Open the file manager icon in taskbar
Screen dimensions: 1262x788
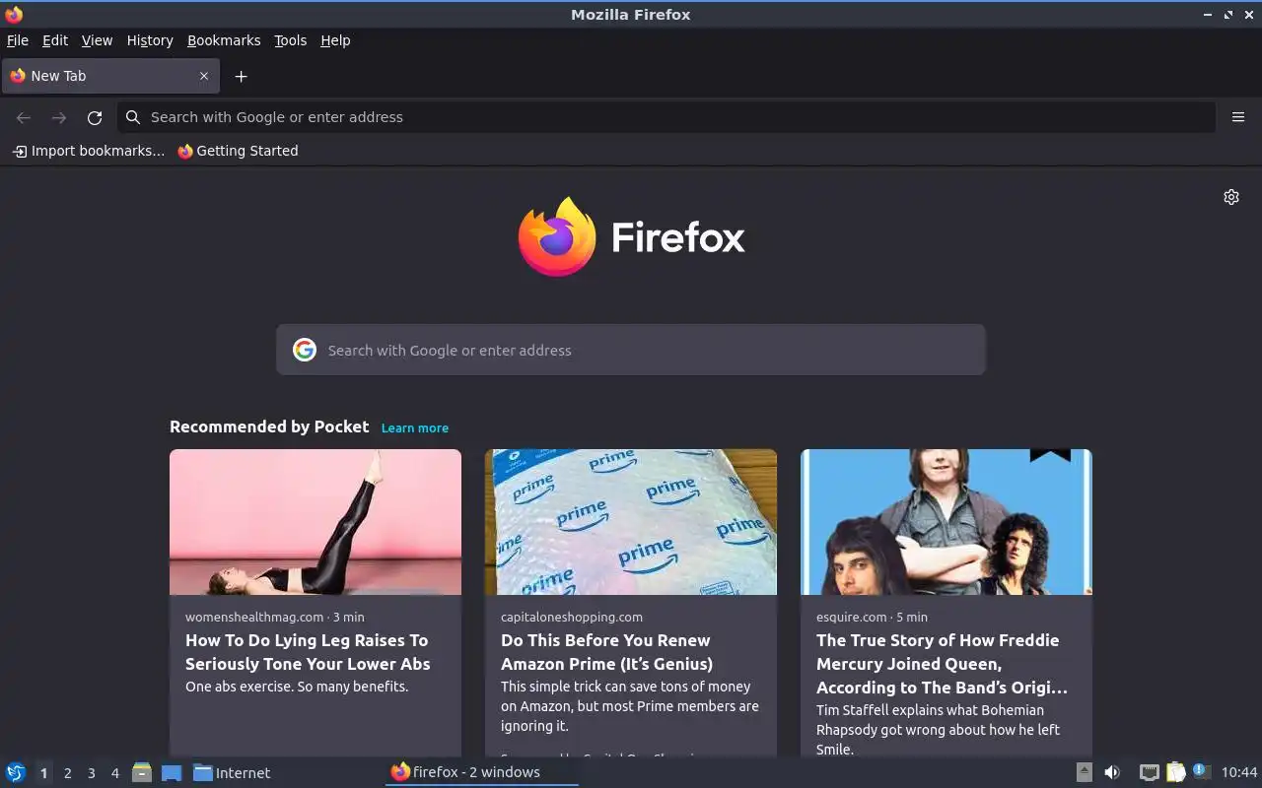pos(142,772)
